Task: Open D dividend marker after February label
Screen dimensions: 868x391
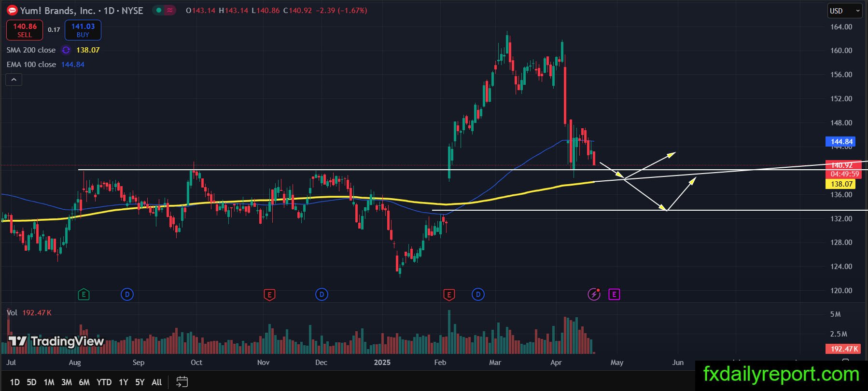Action: coord(478,294)
